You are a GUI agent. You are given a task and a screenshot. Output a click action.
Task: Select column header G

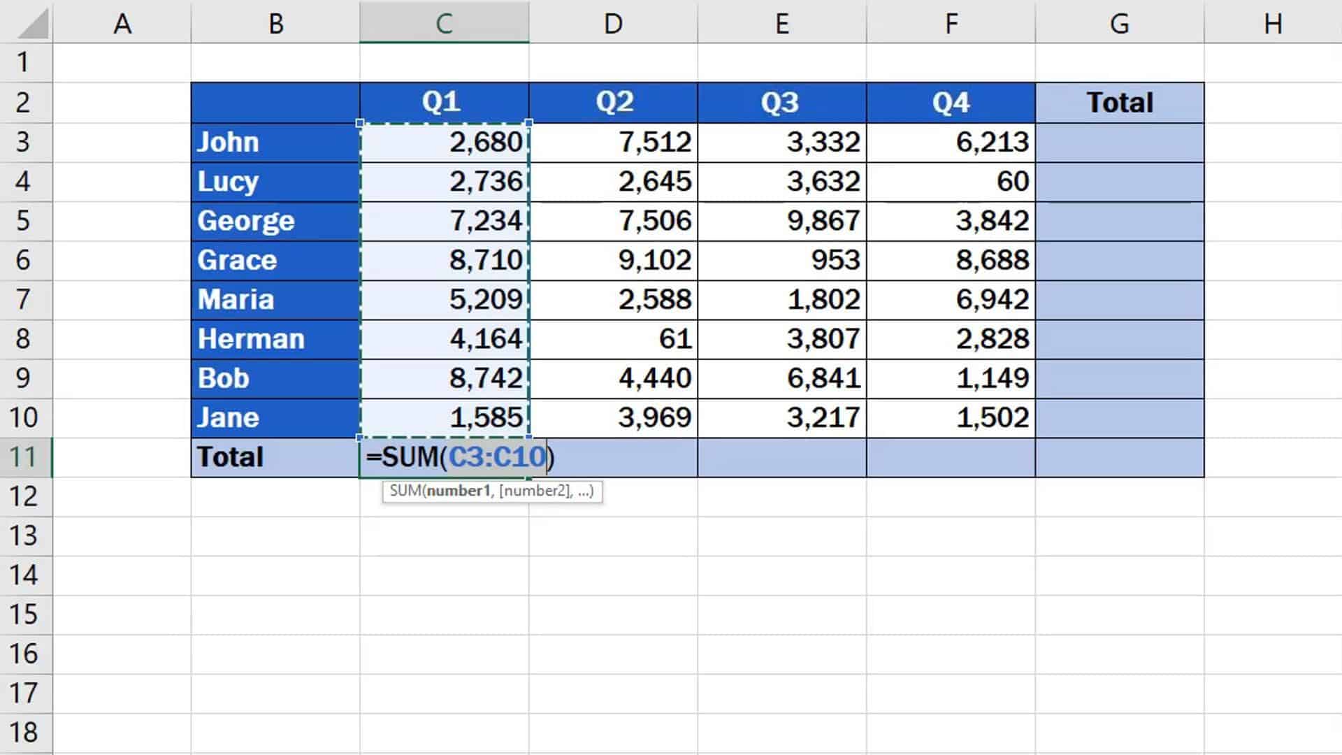click(1119, 23)
